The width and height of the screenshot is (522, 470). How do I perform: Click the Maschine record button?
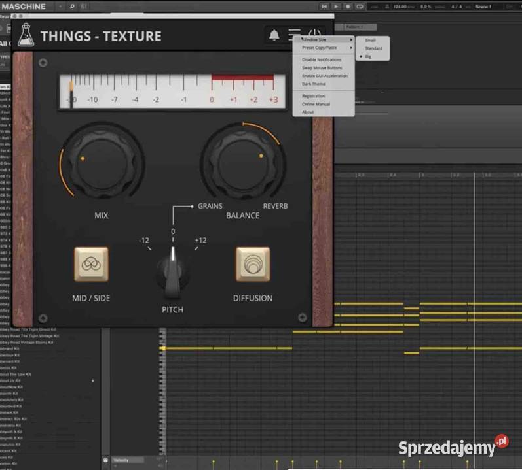coord(348,7)
